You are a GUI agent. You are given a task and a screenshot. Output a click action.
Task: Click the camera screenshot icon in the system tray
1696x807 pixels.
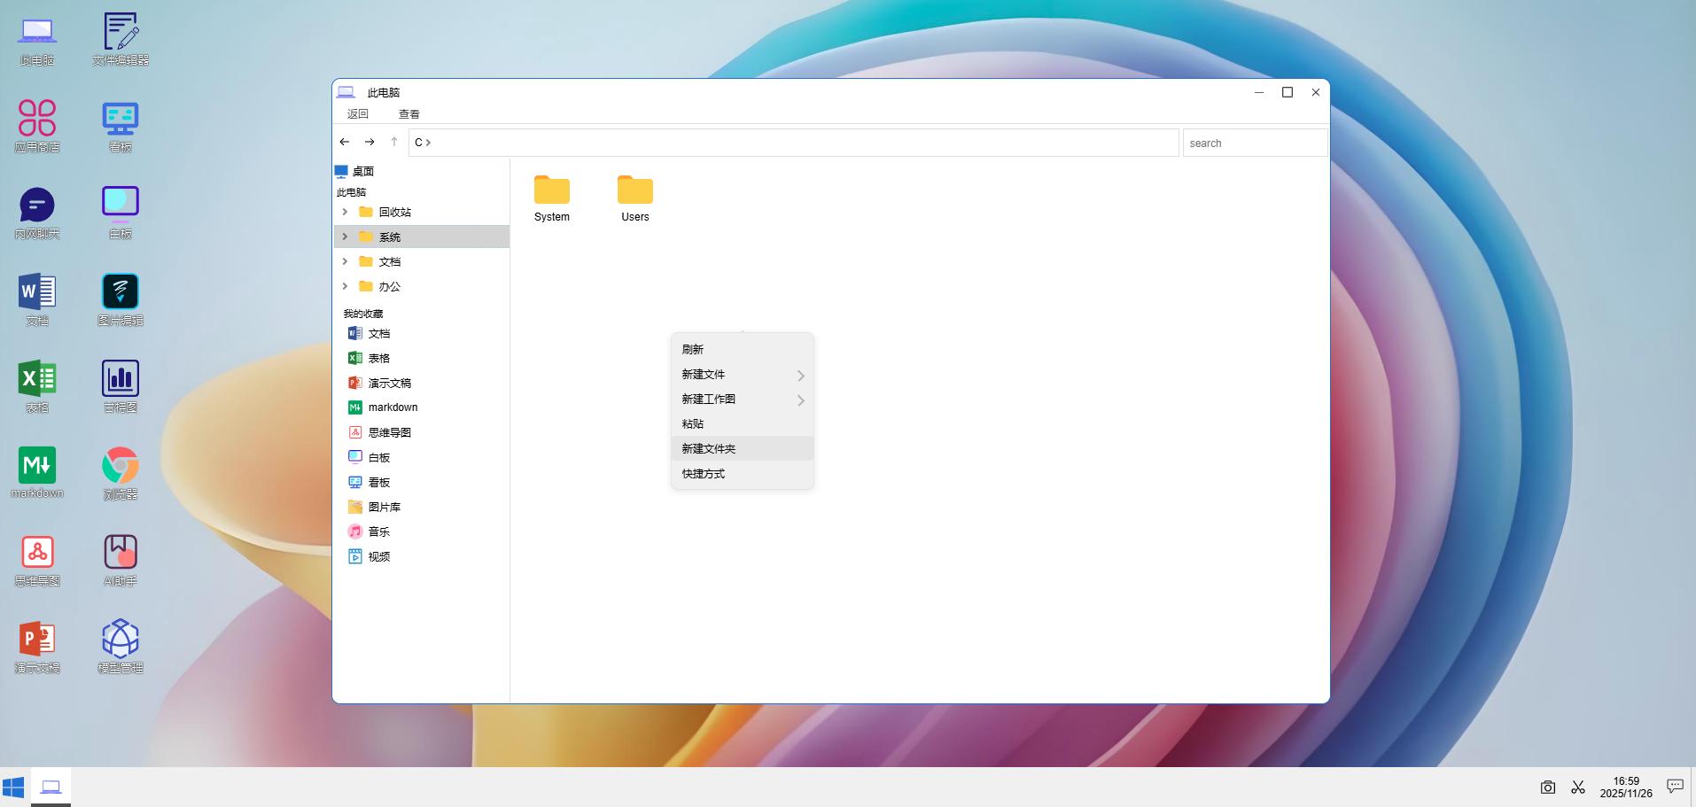coord(1548,787)
